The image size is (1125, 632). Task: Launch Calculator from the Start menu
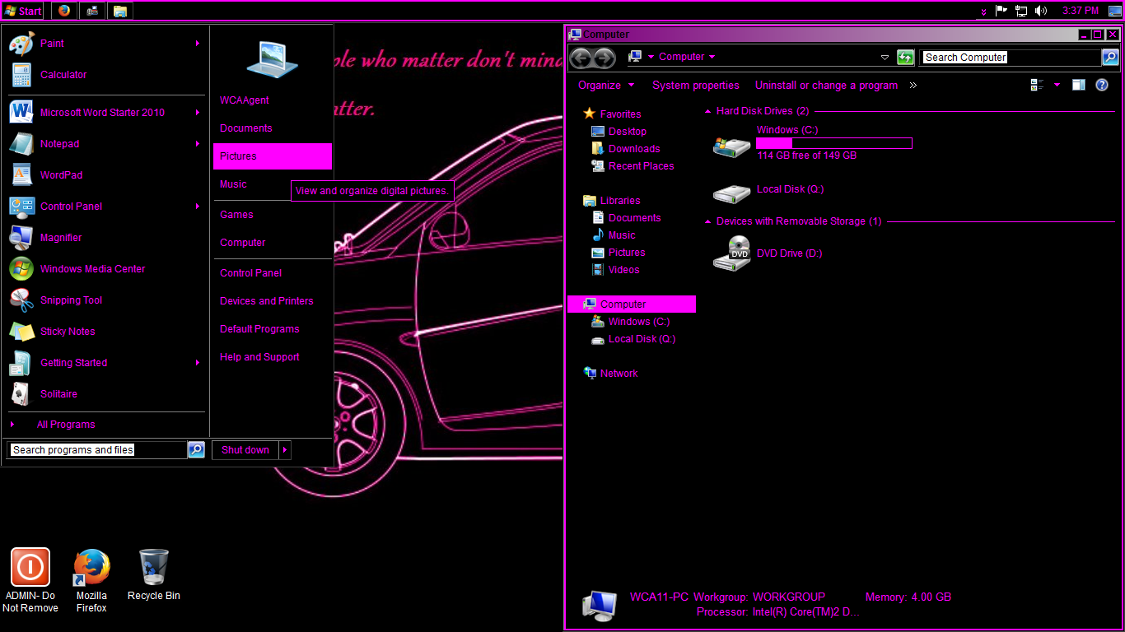[x=104, y=75]
